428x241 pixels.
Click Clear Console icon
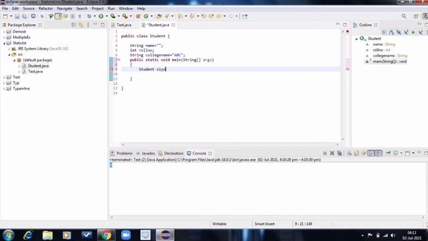pos(349,153)
